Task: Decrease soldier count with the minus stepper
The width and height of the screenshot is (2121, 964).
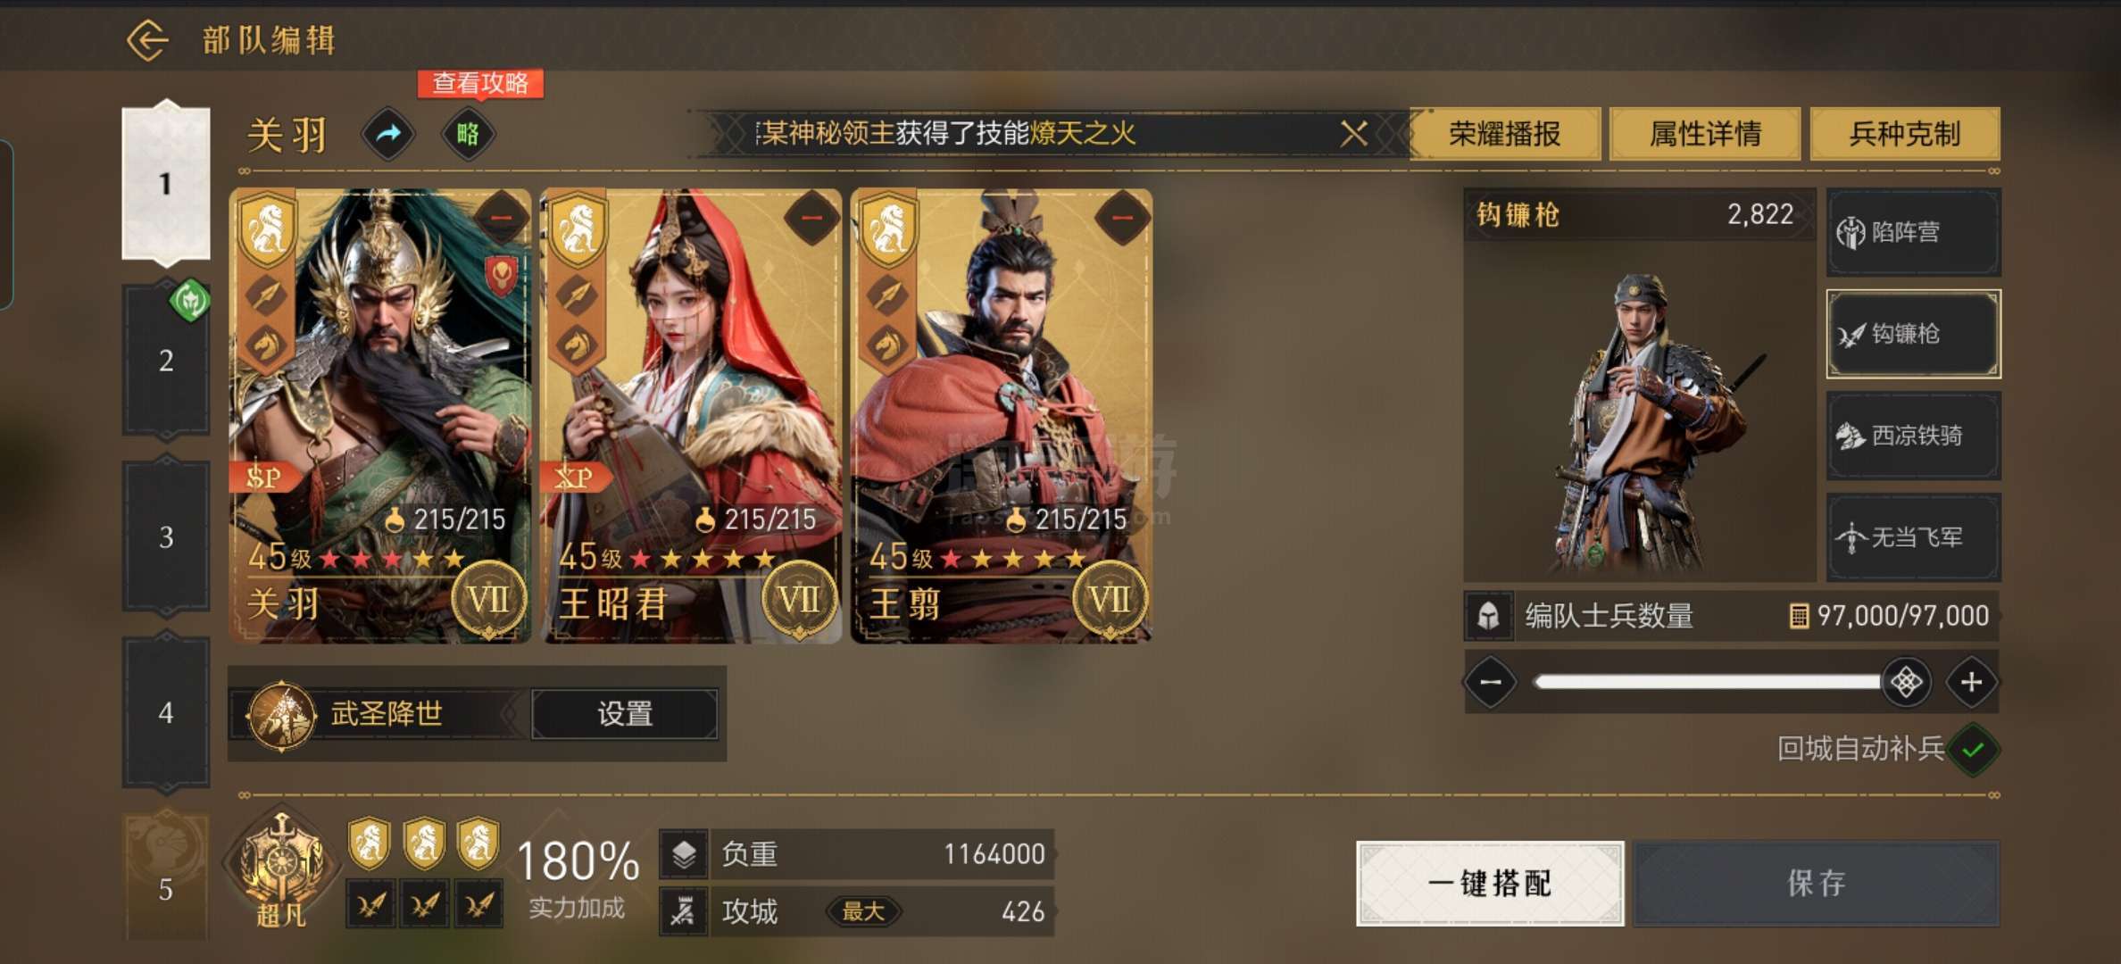Action: click(1491, 683)
